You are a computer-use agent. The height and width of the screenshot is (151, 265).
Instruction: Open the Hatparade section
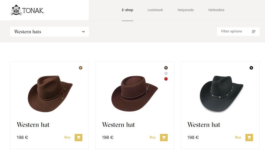click(185, 10)
